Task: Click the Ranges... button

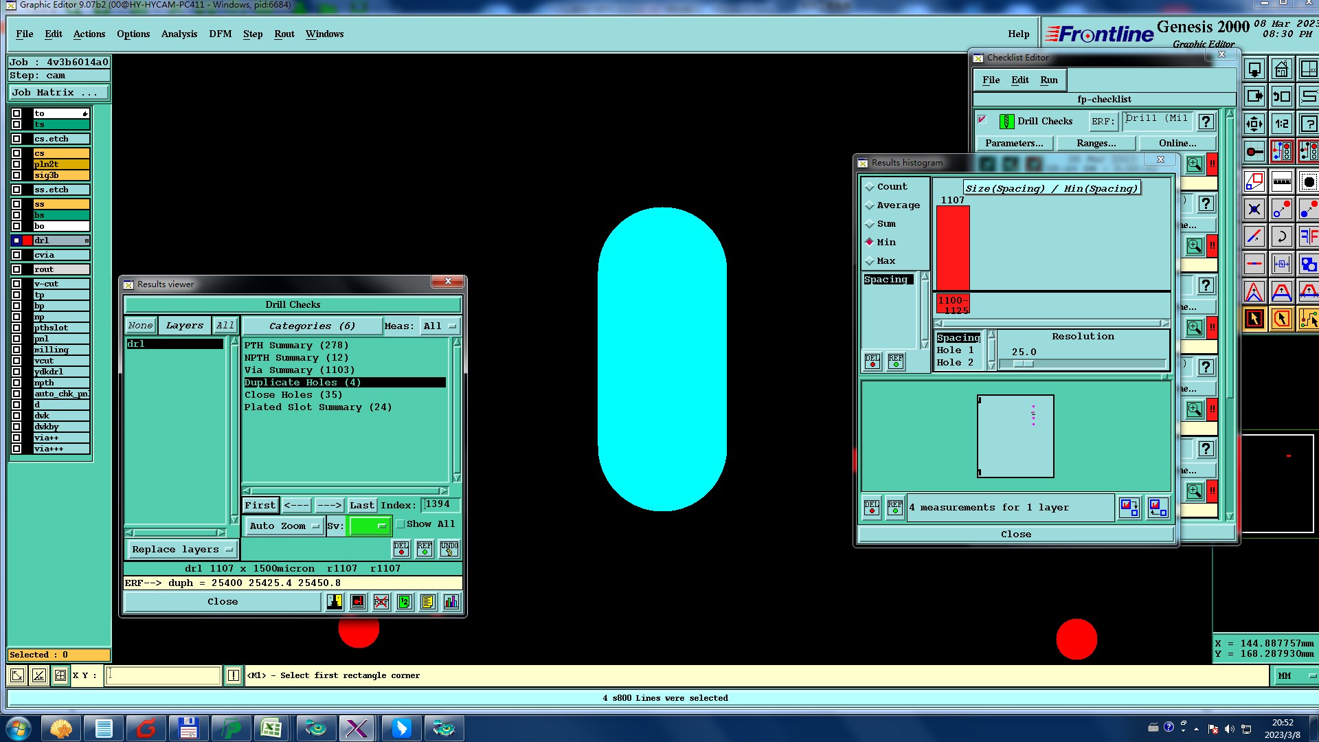Action: tap(1096, 144)
